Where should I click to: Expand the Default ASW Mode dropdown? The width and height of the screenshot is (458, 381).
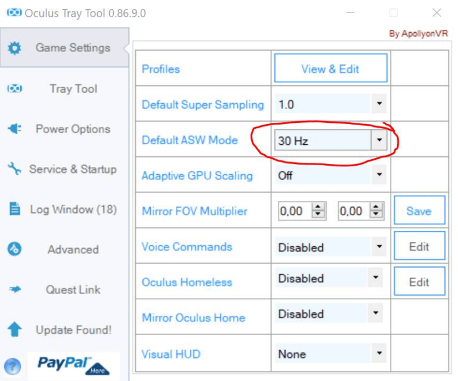[x=379, y=141]
